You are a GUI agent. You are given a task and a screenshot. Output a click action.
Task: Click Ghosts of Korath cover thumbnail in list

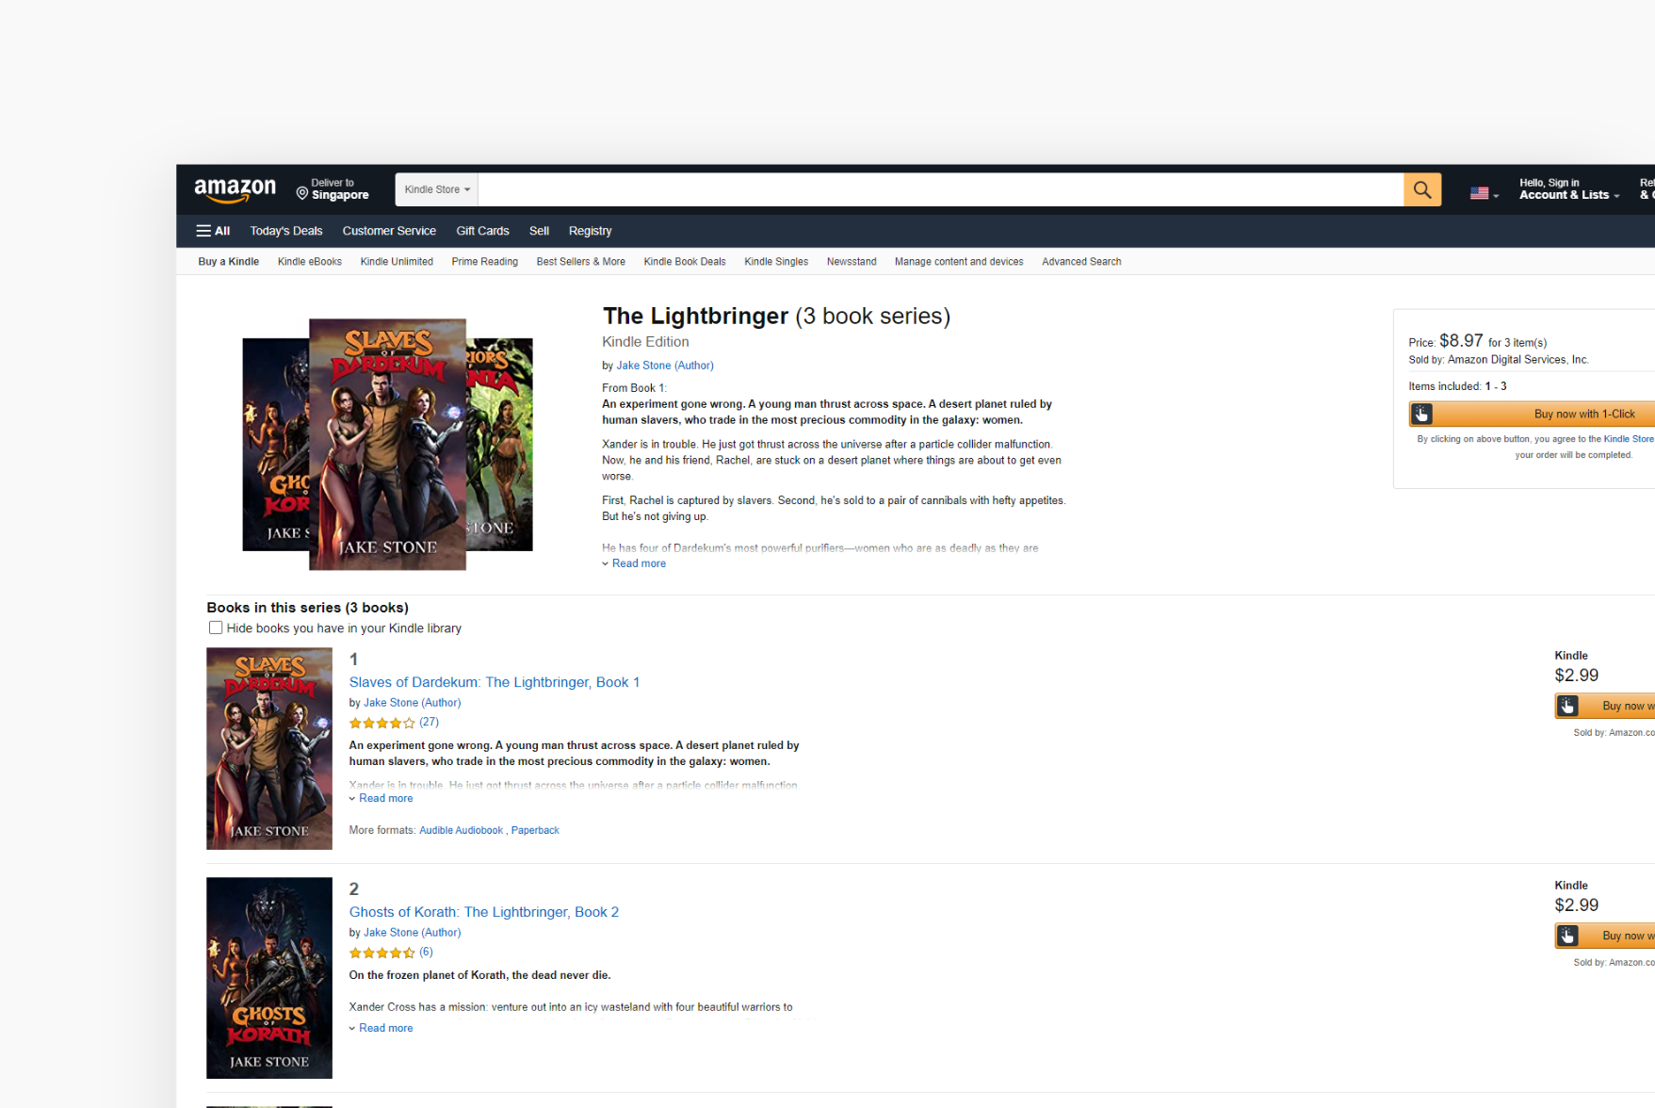(x=269, y=978)
